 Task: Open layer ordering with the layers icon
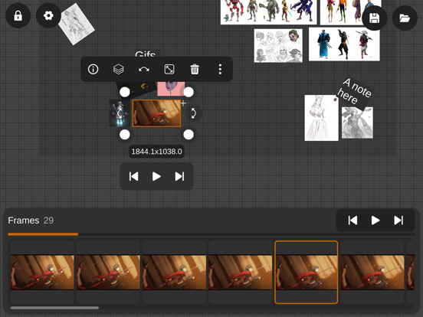[x=119, y=69]
